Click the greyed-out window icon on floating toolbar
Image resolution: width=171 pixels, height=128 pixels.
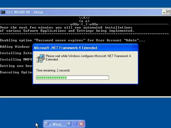75,124
